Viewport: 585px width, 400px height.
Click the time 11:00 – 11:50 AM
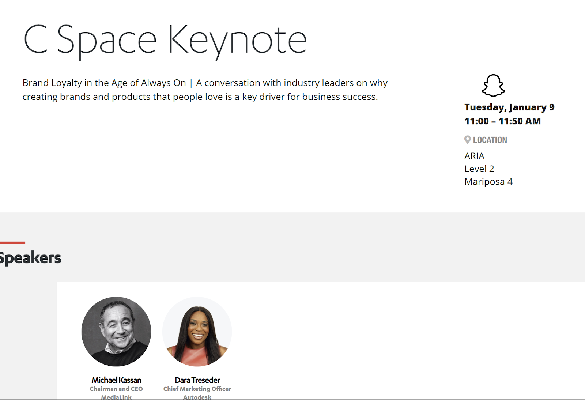coord(502,121)
